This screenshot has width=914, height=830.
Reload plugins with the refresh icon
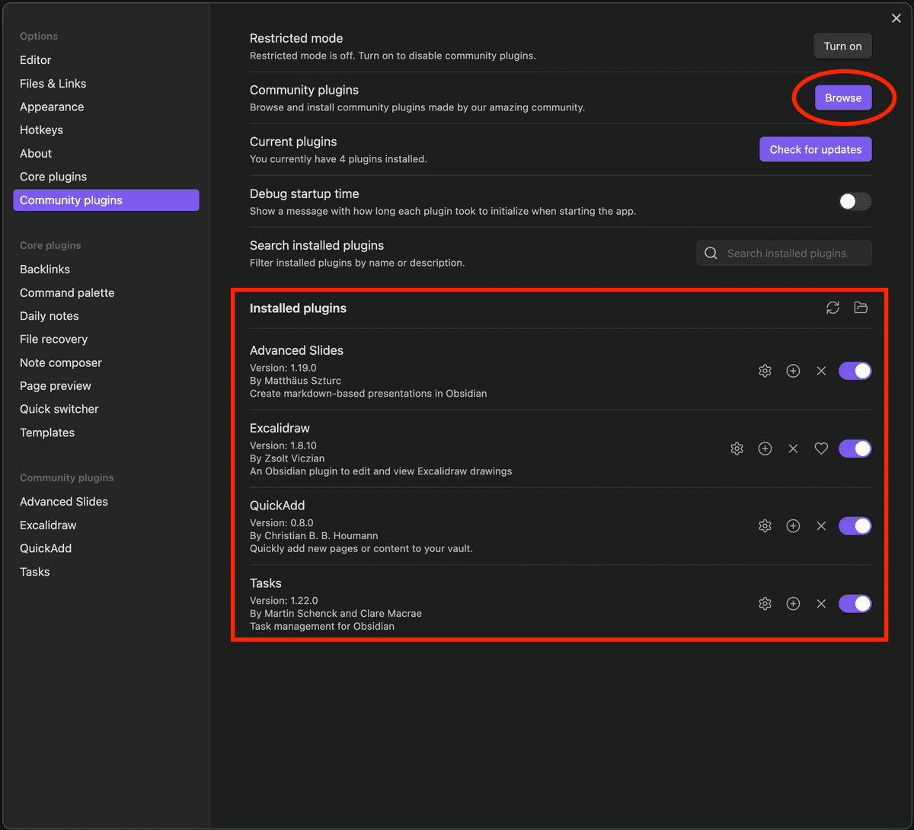click(x=833, y=308)
